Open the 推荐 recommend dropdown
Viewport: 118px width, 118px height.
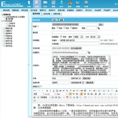click(78, 37)
